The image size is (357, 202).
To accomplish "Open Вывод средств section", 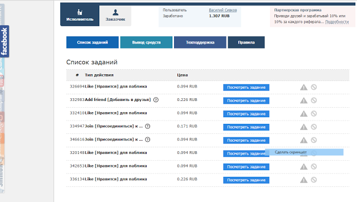I will click(146, 42).
